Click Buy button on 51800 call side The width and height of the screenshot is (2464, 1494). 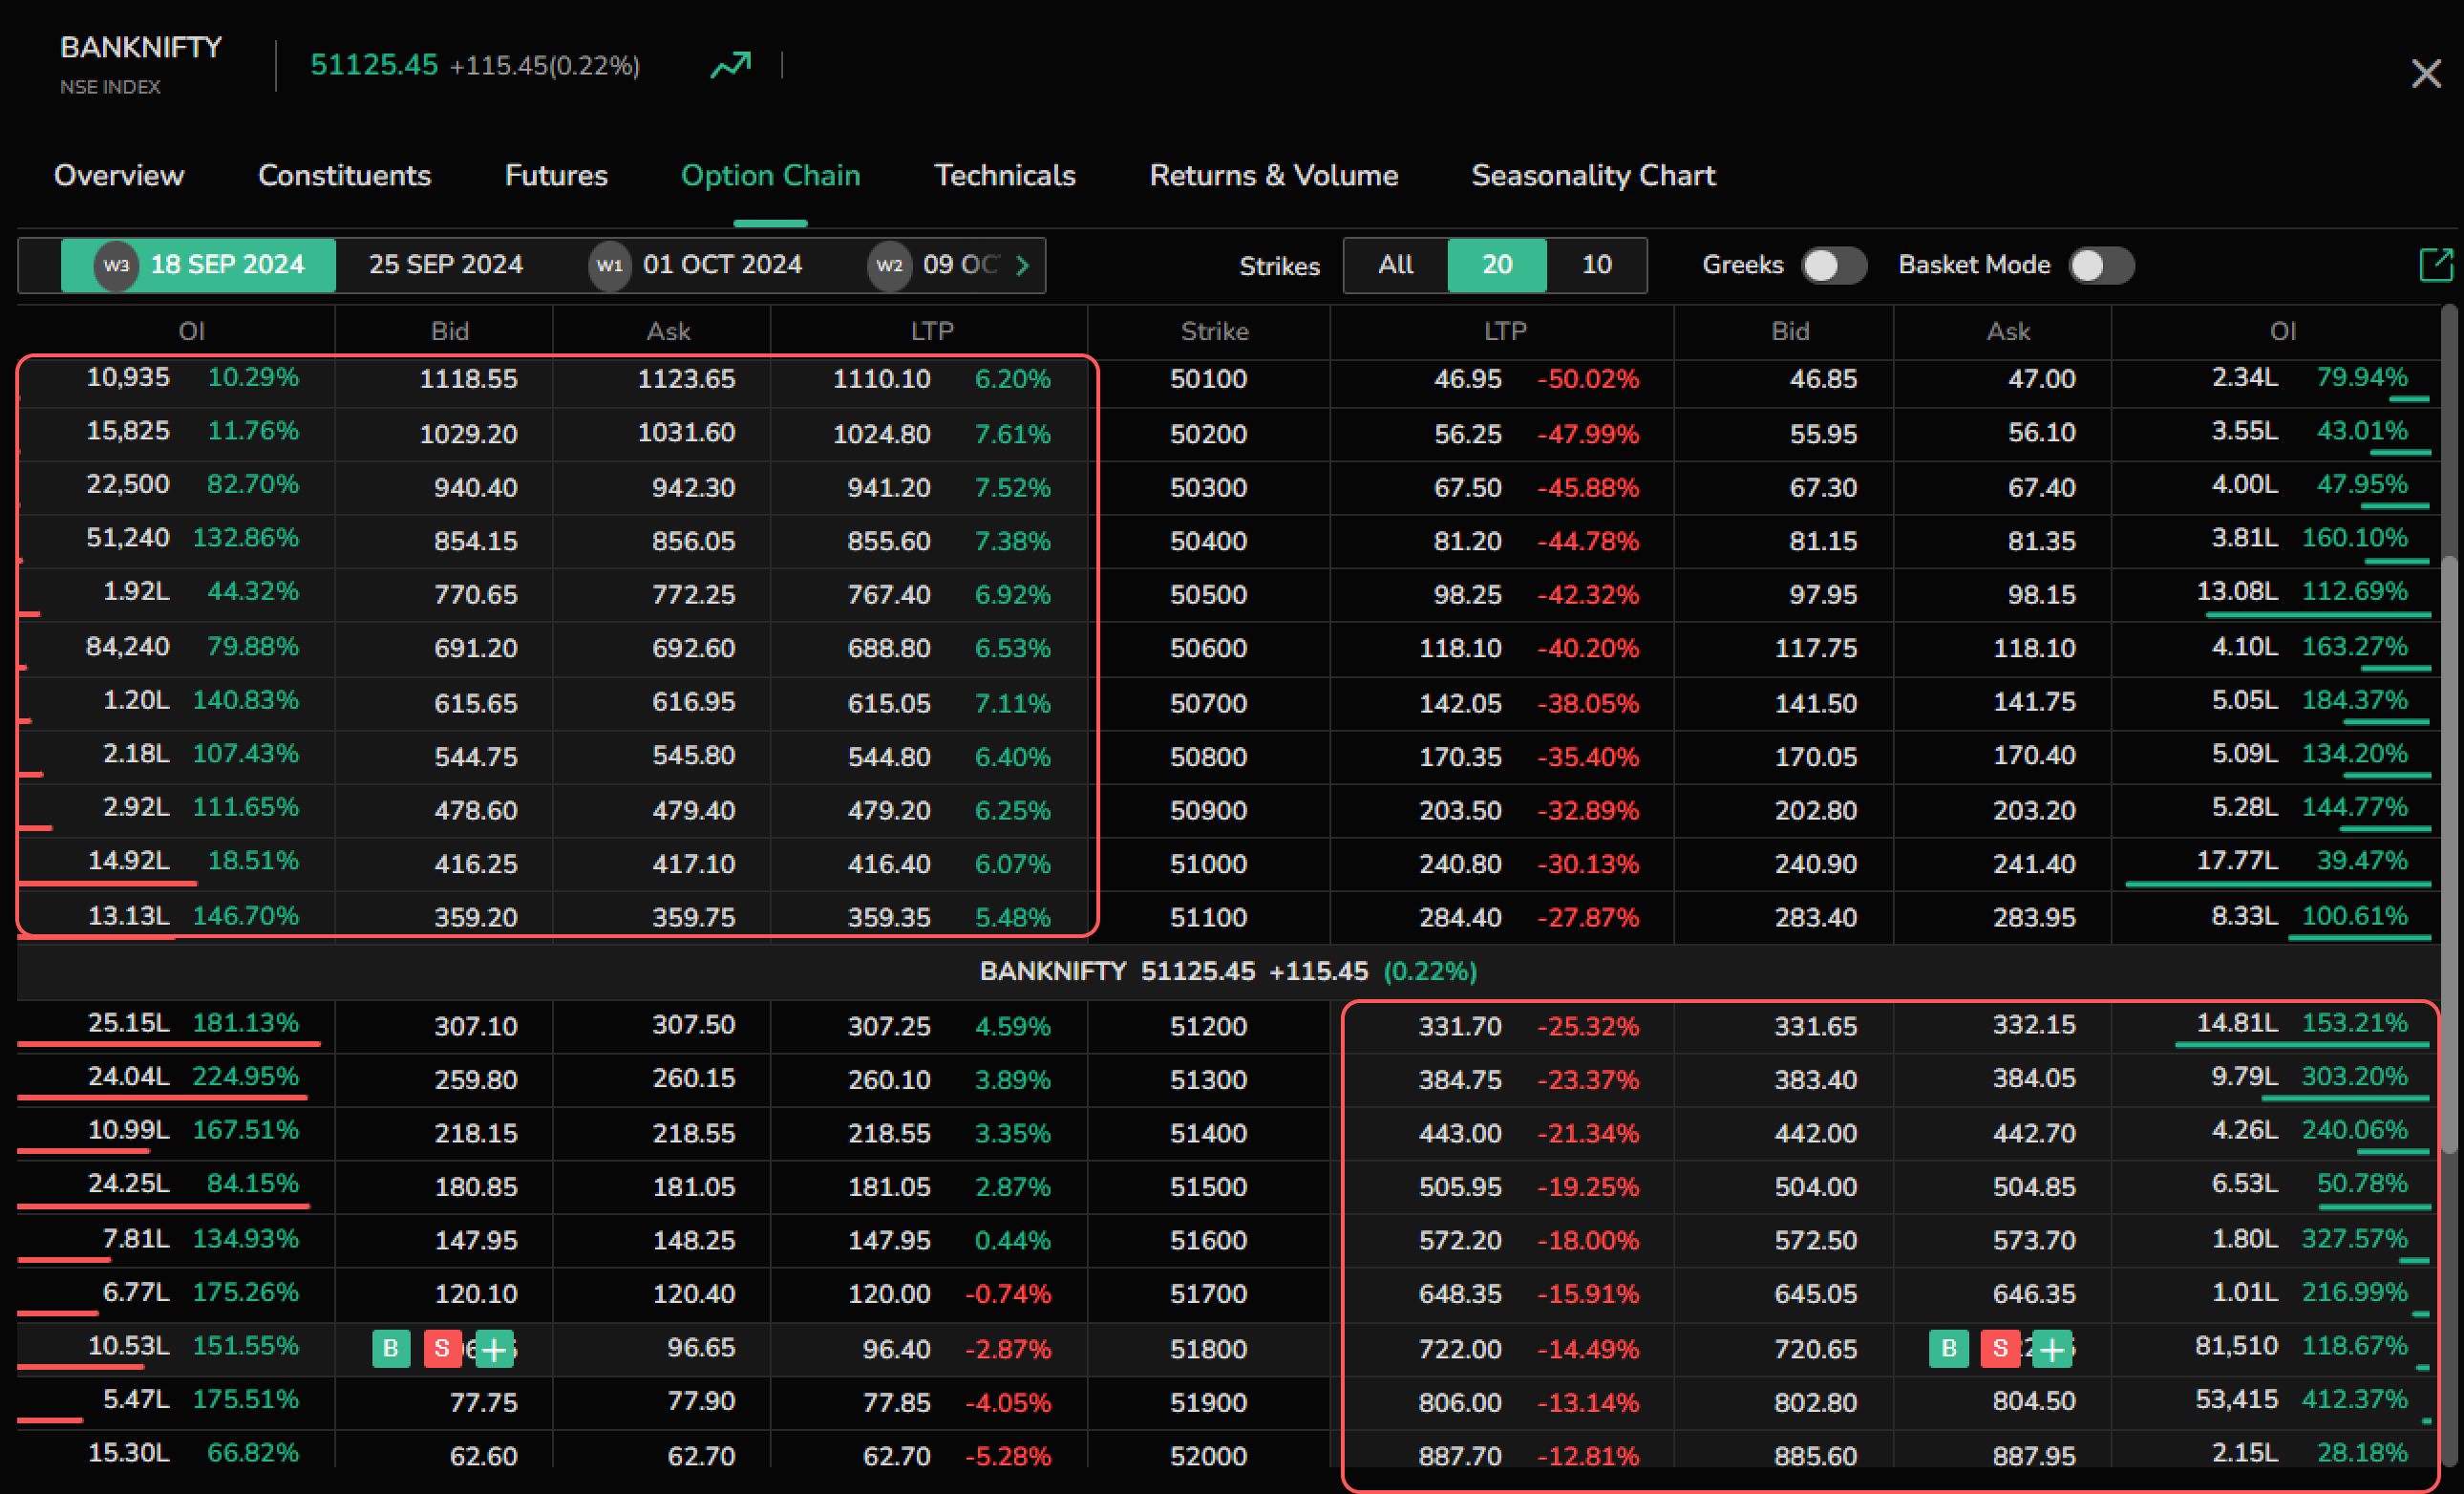click(391, 1348)
